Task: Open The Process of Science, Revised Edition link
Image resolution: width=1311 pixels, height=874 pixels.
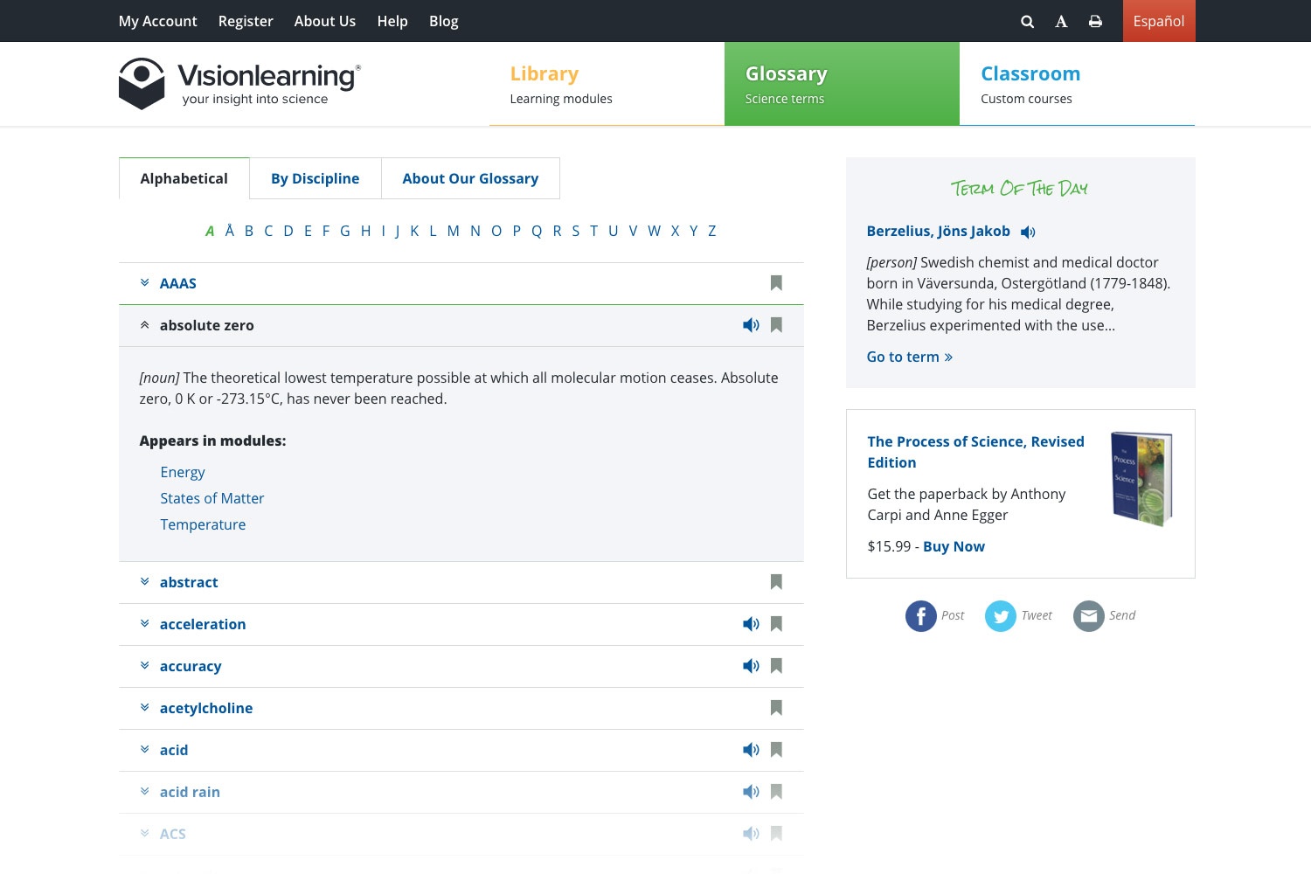Action: [975, 452]
